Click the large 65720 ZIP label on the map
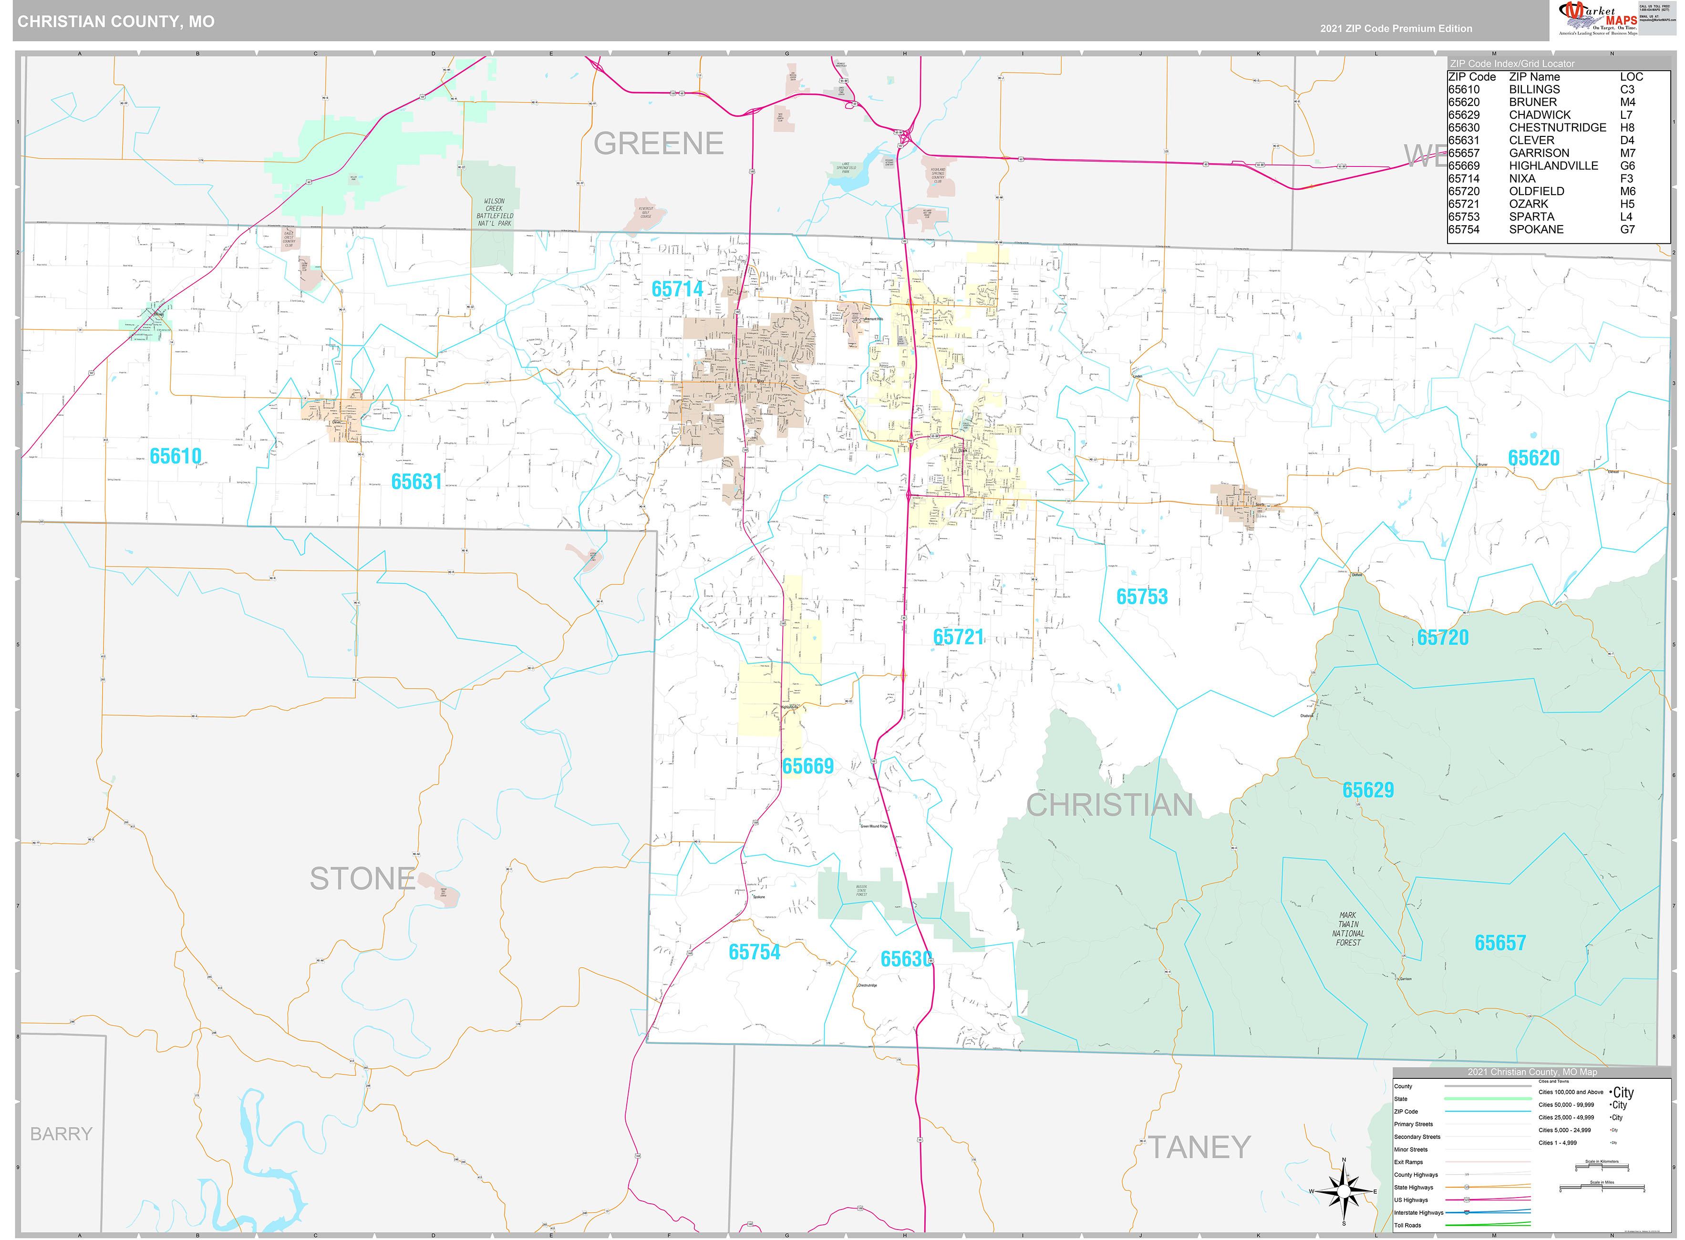Screen dimensions: 1685x1240 [x=1443, y=638]
